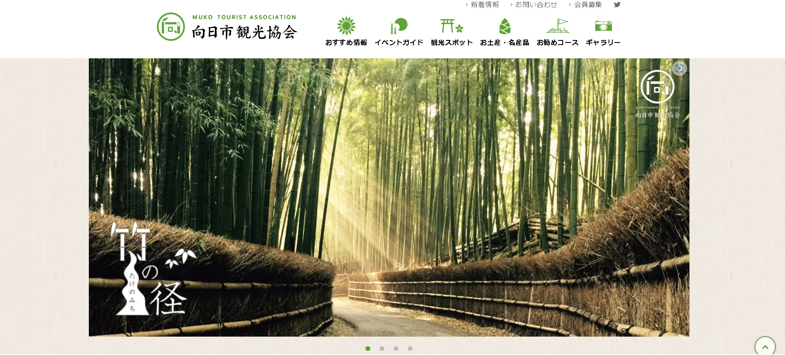
Task: Open the イベントガイド menu item
Action: [399, 42]
